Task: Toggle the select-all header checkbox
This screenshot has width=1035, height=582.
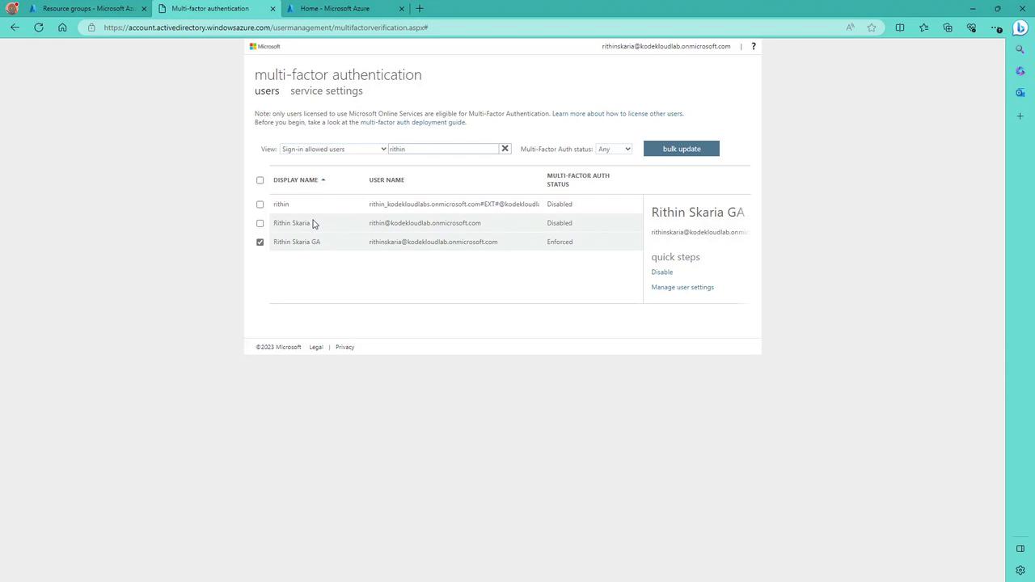Action: [x=260, y=180]
